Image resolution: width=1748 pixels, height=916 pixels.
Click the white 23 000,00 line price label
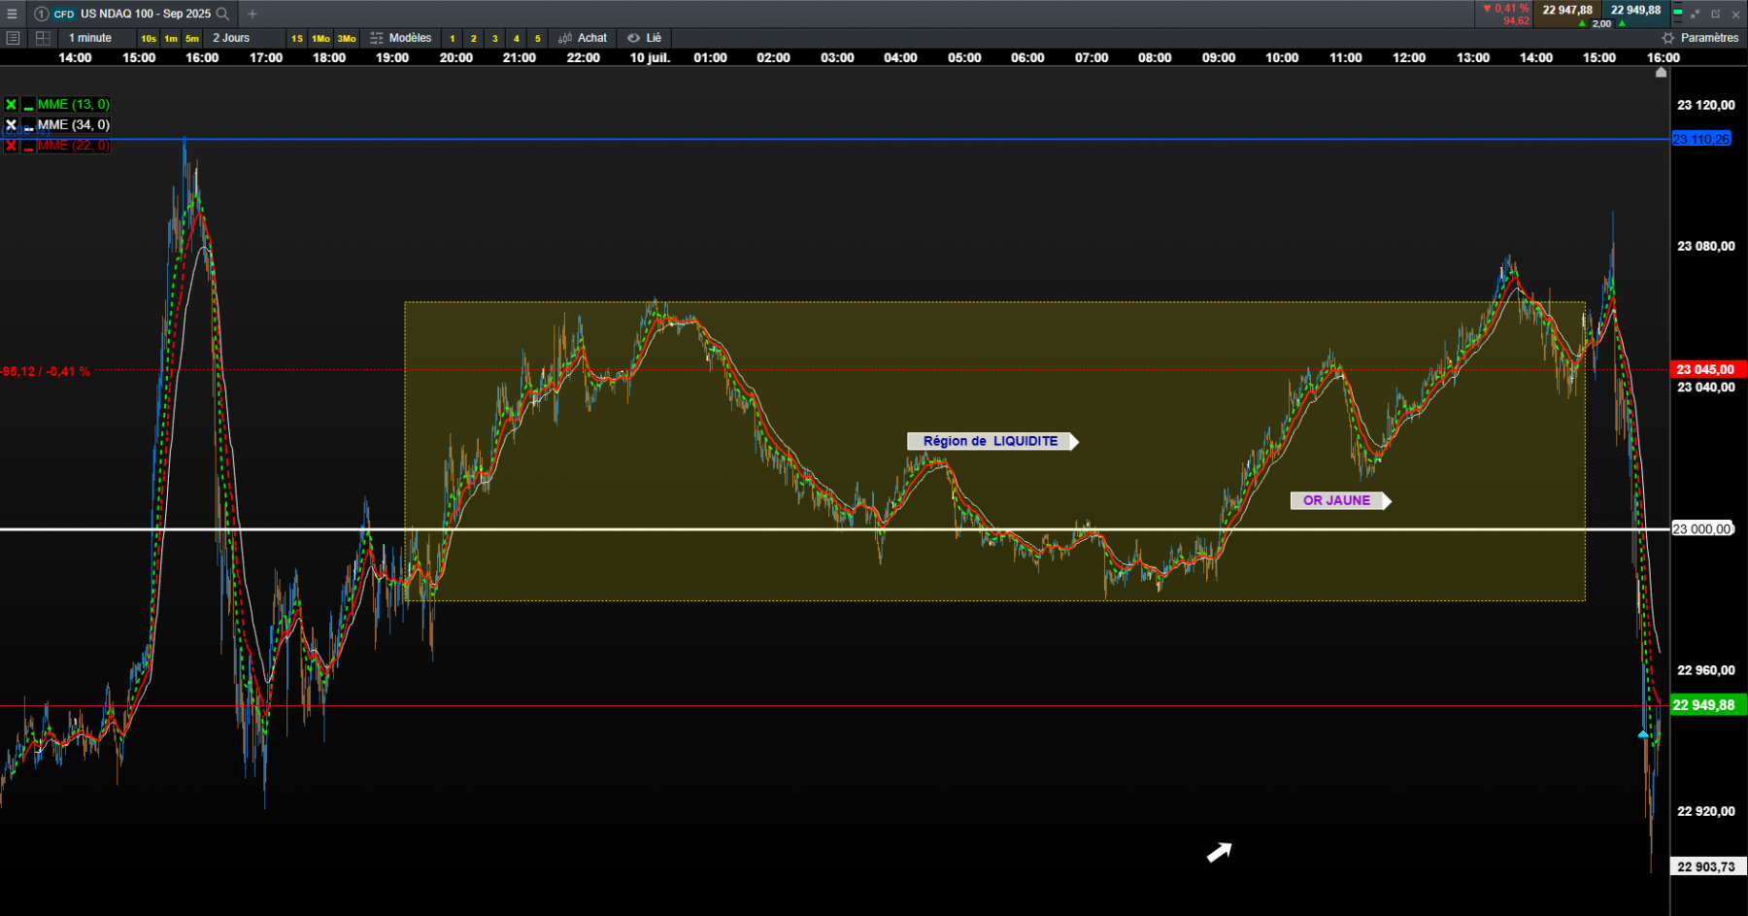pyautogui.click(x=1702, y=528)
